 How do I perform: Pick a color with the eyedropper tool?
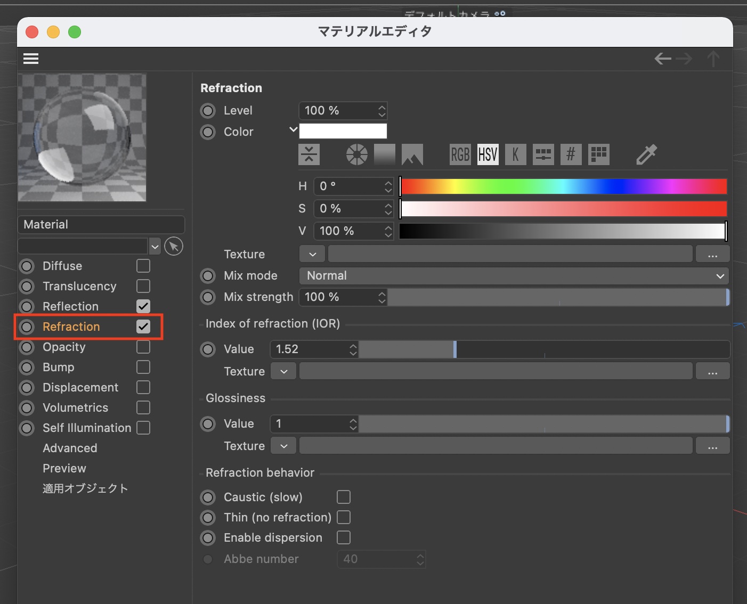tap(646, 155)
